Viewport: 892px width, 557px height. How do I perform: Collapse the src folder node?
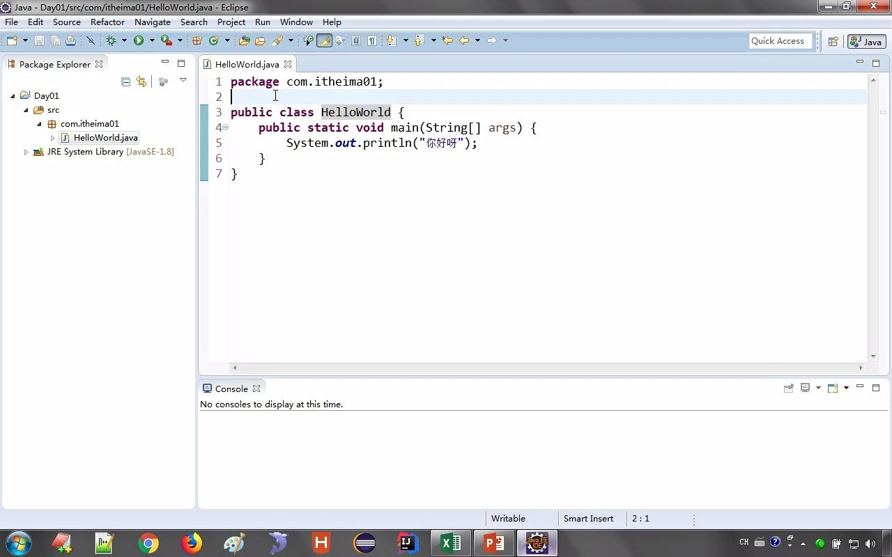pyautogui.click(x=26, y=110)
